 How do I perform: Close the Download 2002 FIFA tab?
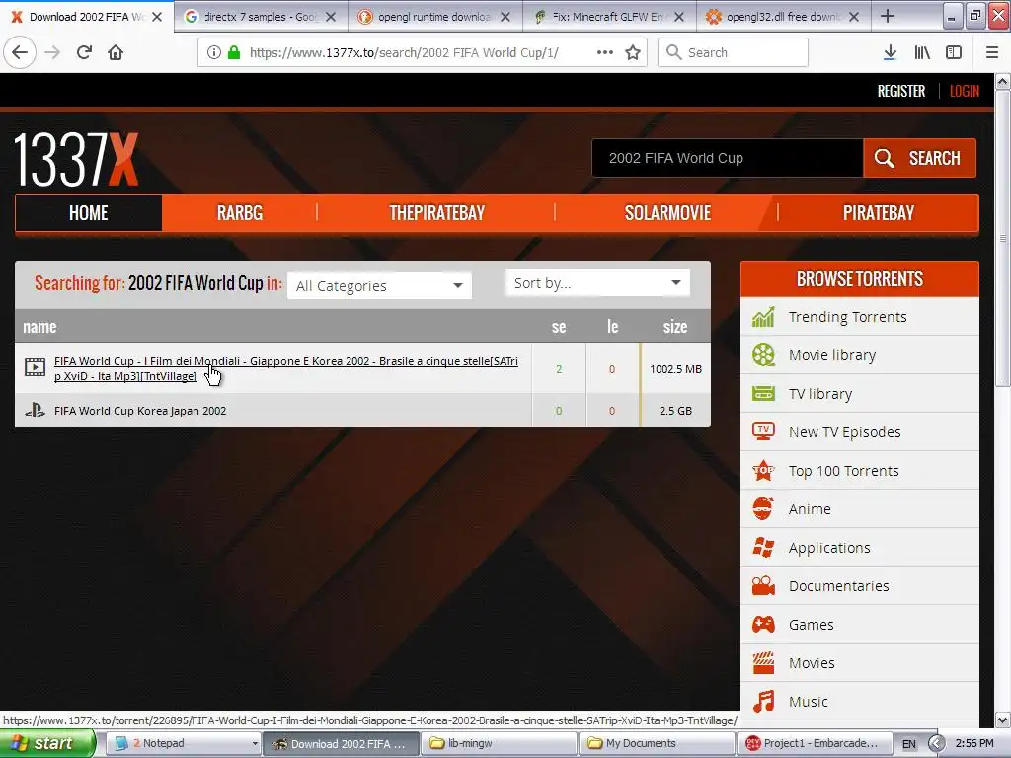[x=157, y=17]
